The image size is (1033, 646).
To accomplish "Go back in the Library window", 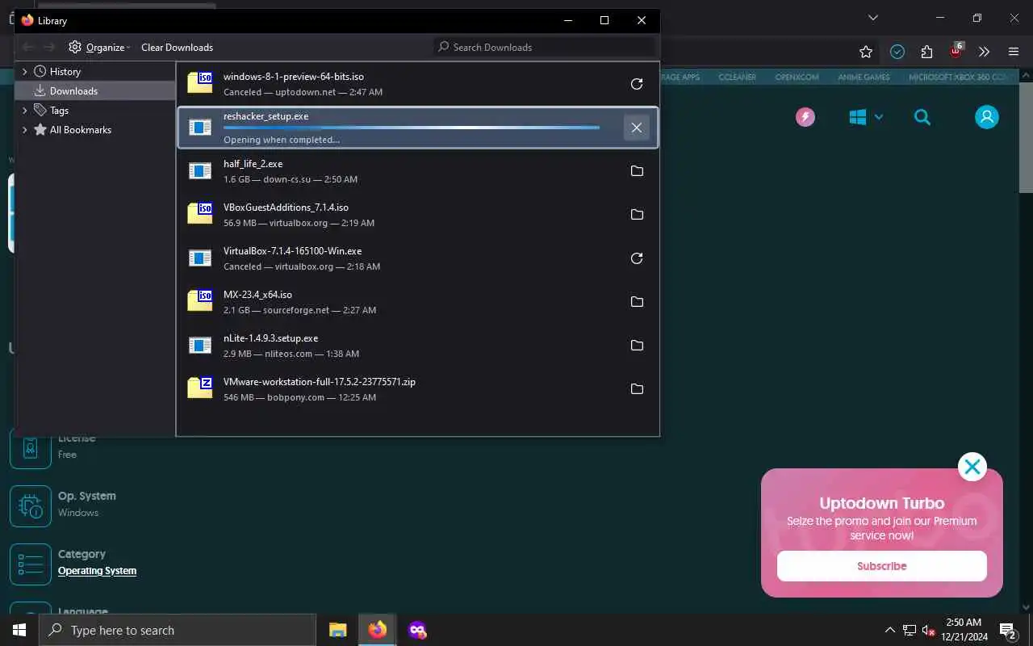I will click(x=28, y=47).
